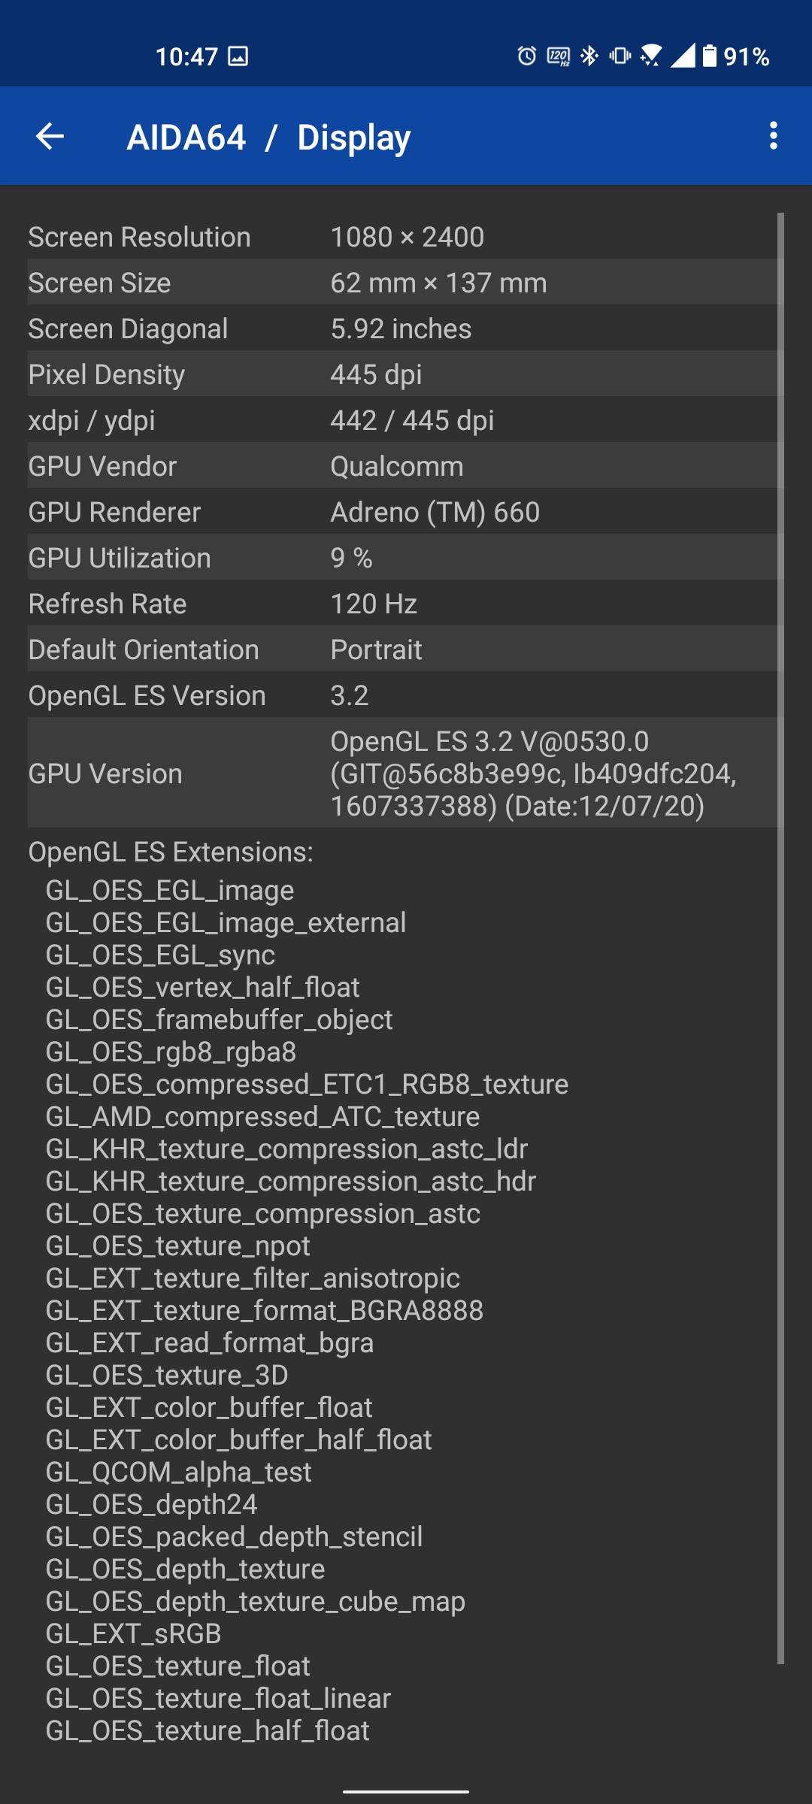Tap the alarm clock status icon
812x1804 pixels.
pos(527,56)
